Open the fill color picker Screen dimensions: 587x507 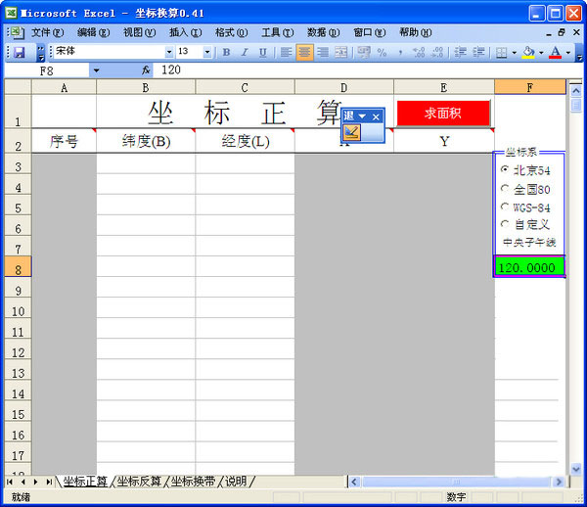[539, 52]
